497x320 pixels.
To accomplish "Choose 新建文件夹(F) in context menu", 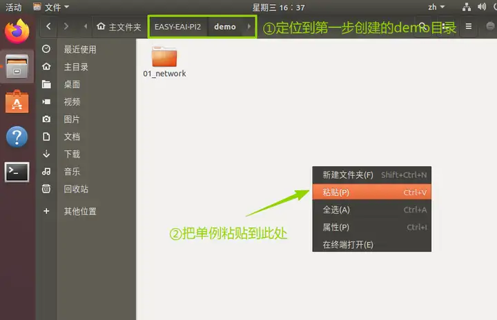I will (x=372, y=175).
